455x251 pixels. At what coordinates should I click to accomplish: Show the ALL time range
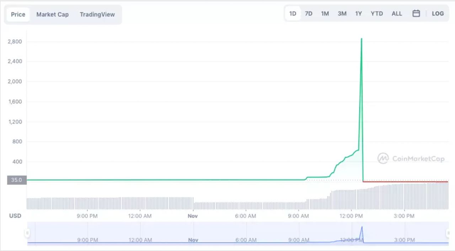397,14
